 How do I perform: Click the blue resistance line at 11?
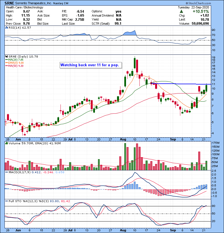click(x=181, y=84)
